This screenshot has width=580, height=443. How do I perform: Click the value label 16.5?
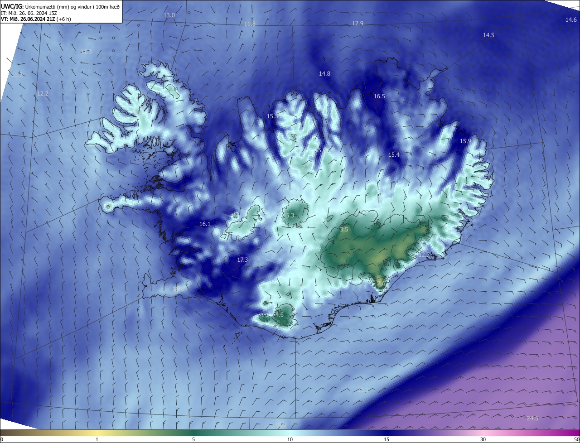click(379, 96)
